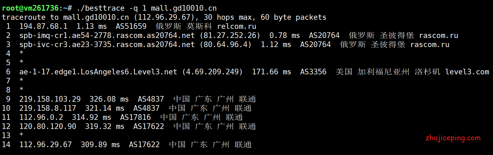This screenshot has height=155, width=493.
Task: Select the mall.gd10010.cn argument in command
Action: [184, 8]
